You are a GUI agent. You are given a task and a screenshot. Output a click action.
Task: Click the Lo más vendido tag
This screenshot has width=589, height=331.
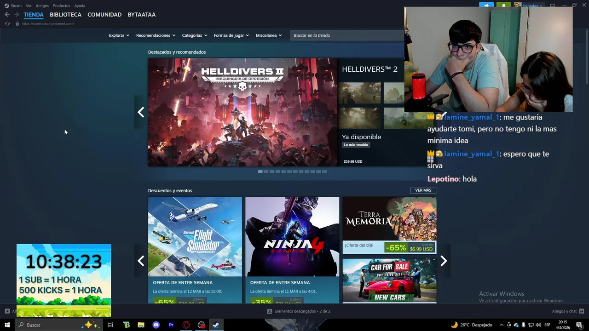[356, 145]
